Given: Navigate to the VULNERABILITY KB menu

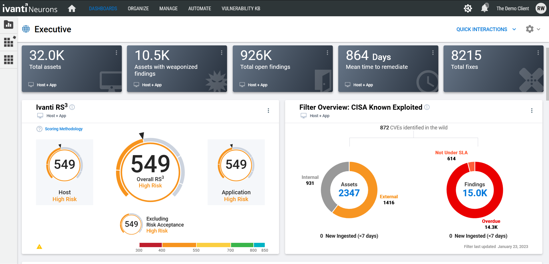Looking at the screenshot, I should click(241, 8).
